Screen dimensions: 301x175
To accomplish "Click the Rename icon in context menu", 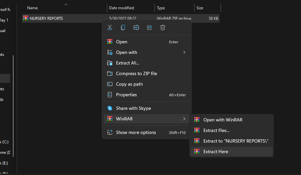I will click(x=136, y=27).
